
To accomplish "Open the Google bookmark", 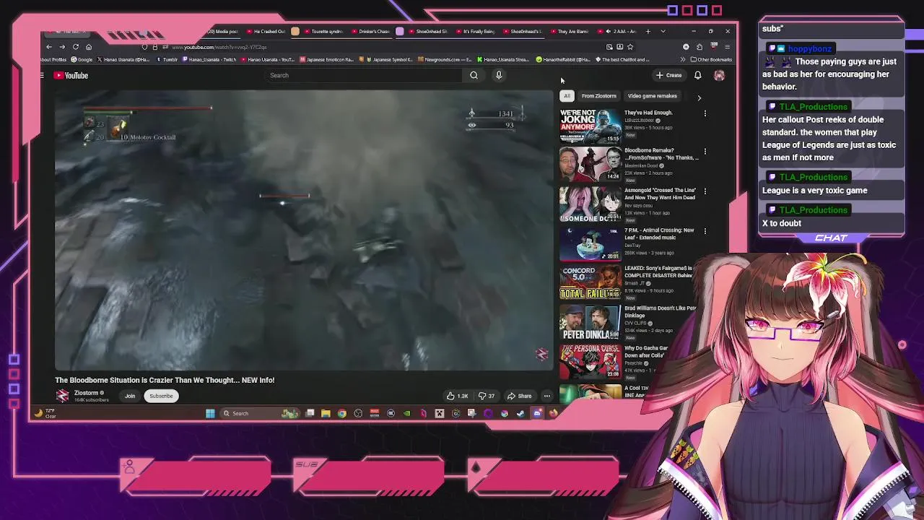I will 82,60.
